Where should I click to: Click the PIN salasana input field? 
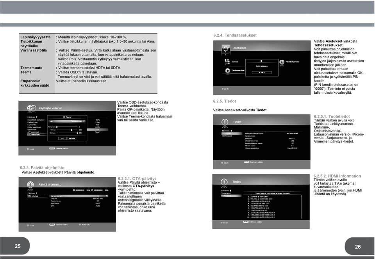point(262,73)
